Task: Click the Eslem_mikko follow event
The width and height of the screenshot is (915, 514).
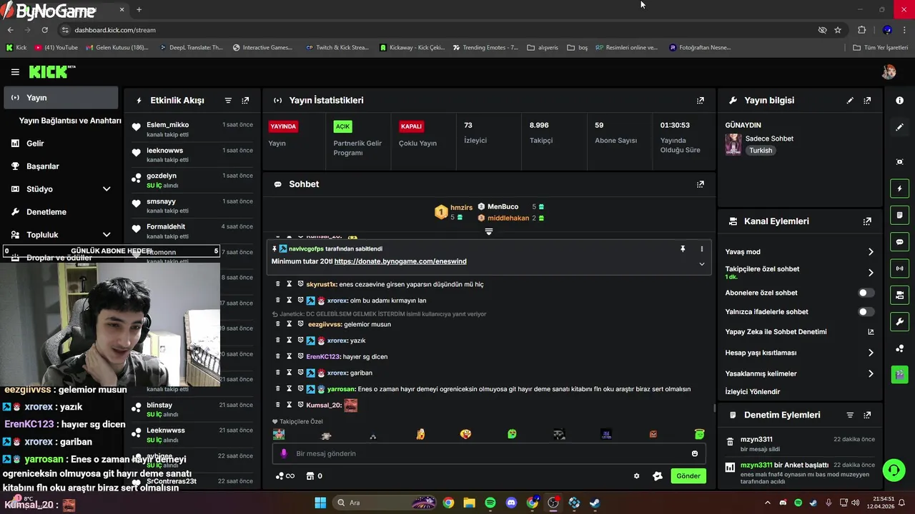Action: [x=193, y=129]
